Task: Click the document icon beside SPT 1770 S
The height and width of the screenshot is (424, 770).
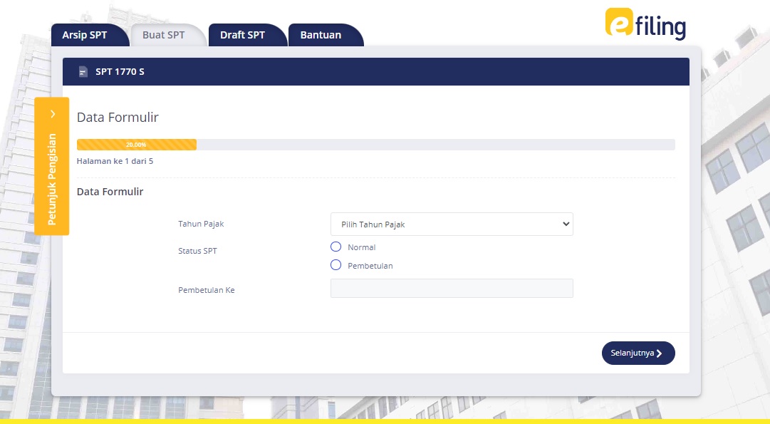Action: [x=83, y=71]
